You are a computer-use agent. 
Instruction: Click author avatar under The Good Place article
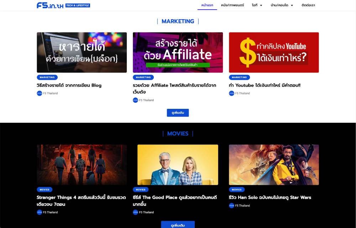point(135,212)
